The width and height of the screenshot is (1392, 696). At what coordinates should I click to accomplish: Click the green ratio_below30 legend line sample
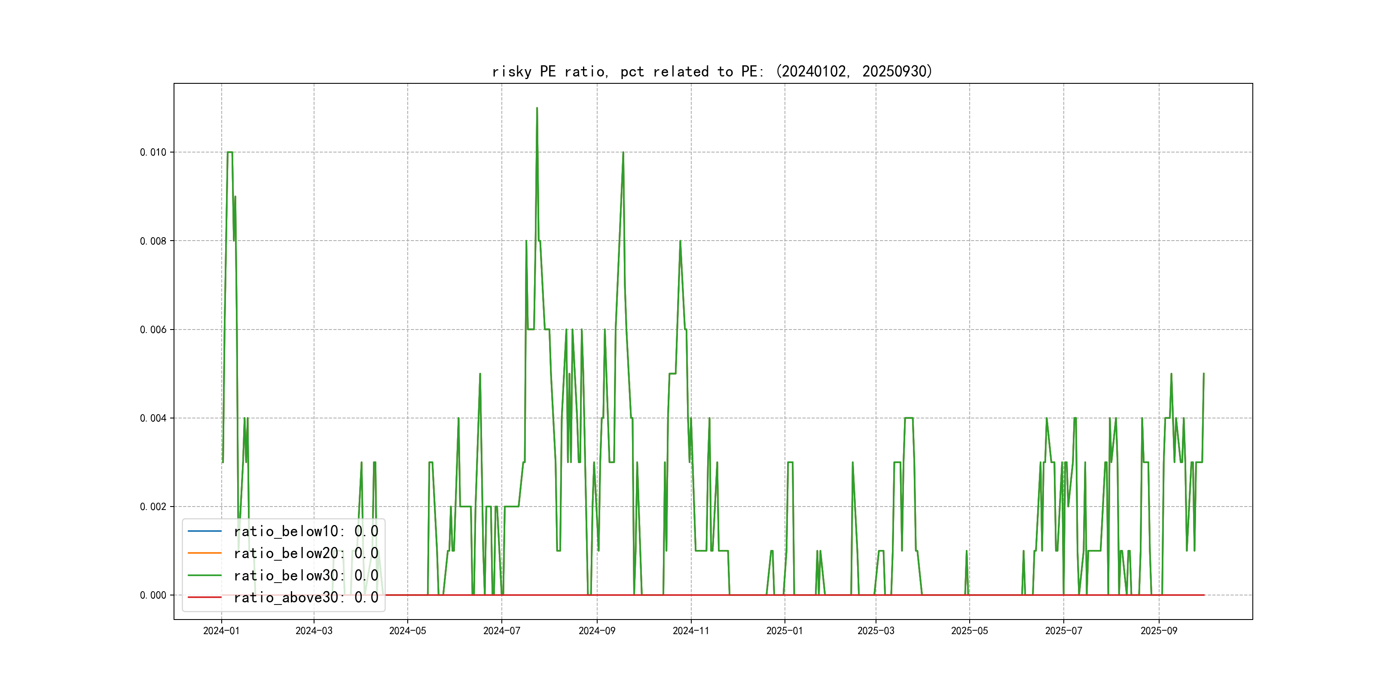point(204,576)
